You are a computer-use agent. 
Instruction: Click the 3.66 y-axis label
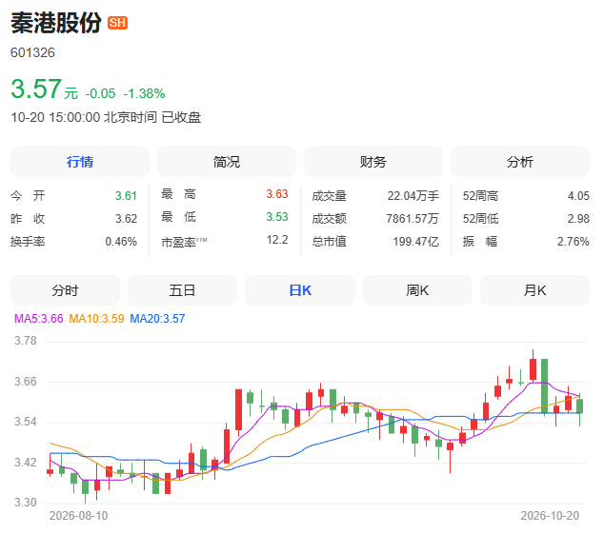tap(26, 382)
